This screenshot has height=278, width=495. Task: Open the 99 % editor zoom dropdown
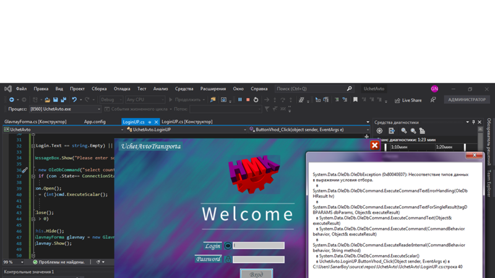tap(14, 262)
